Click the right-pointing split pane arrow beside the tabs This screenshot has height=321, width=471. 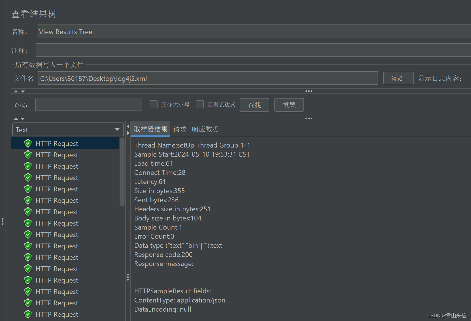tap(128, 133)
